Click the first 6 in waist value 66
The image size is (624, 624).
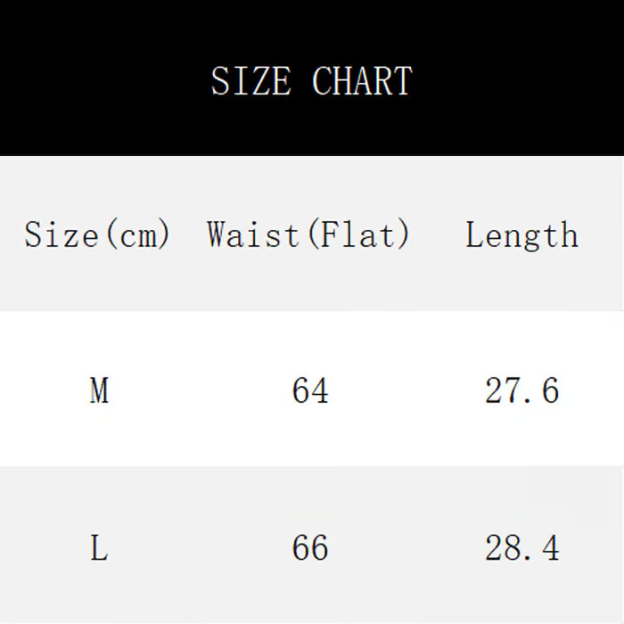[x=301, y=547]
